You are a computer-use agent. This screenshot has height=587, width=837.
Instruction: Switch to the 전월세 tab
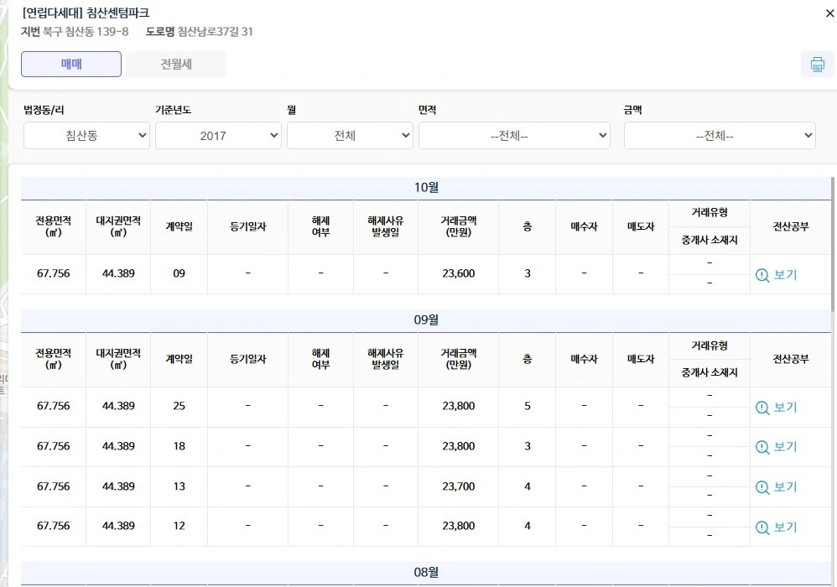coord(176,64)
